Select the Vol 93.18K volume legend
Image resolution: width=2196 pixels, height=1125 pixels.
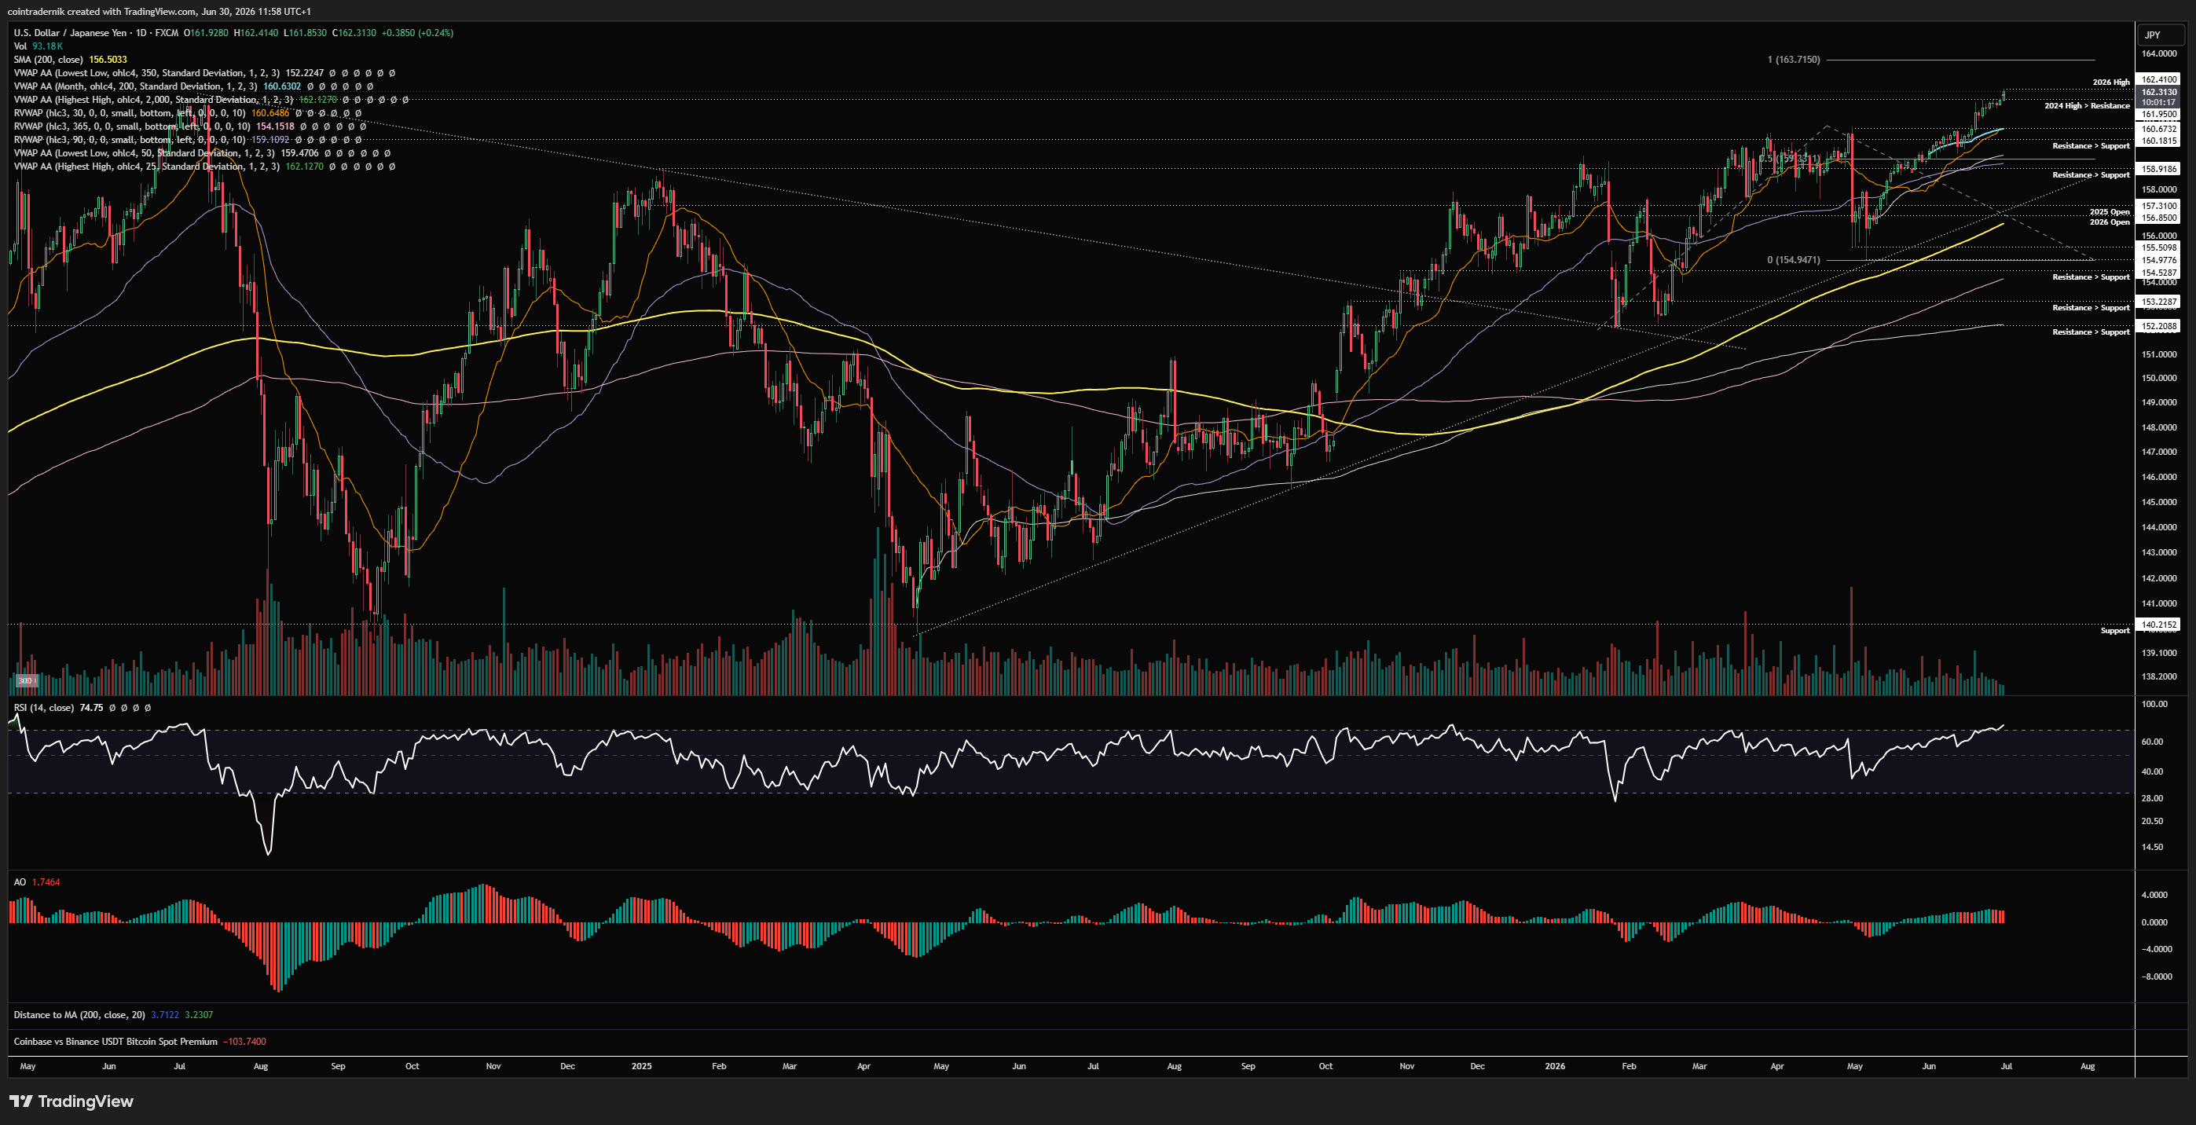(38, 46)
